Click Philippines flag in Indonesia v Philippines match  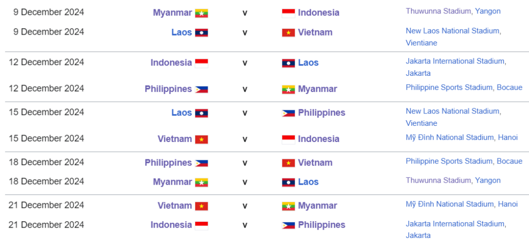(x=288, y=225)
